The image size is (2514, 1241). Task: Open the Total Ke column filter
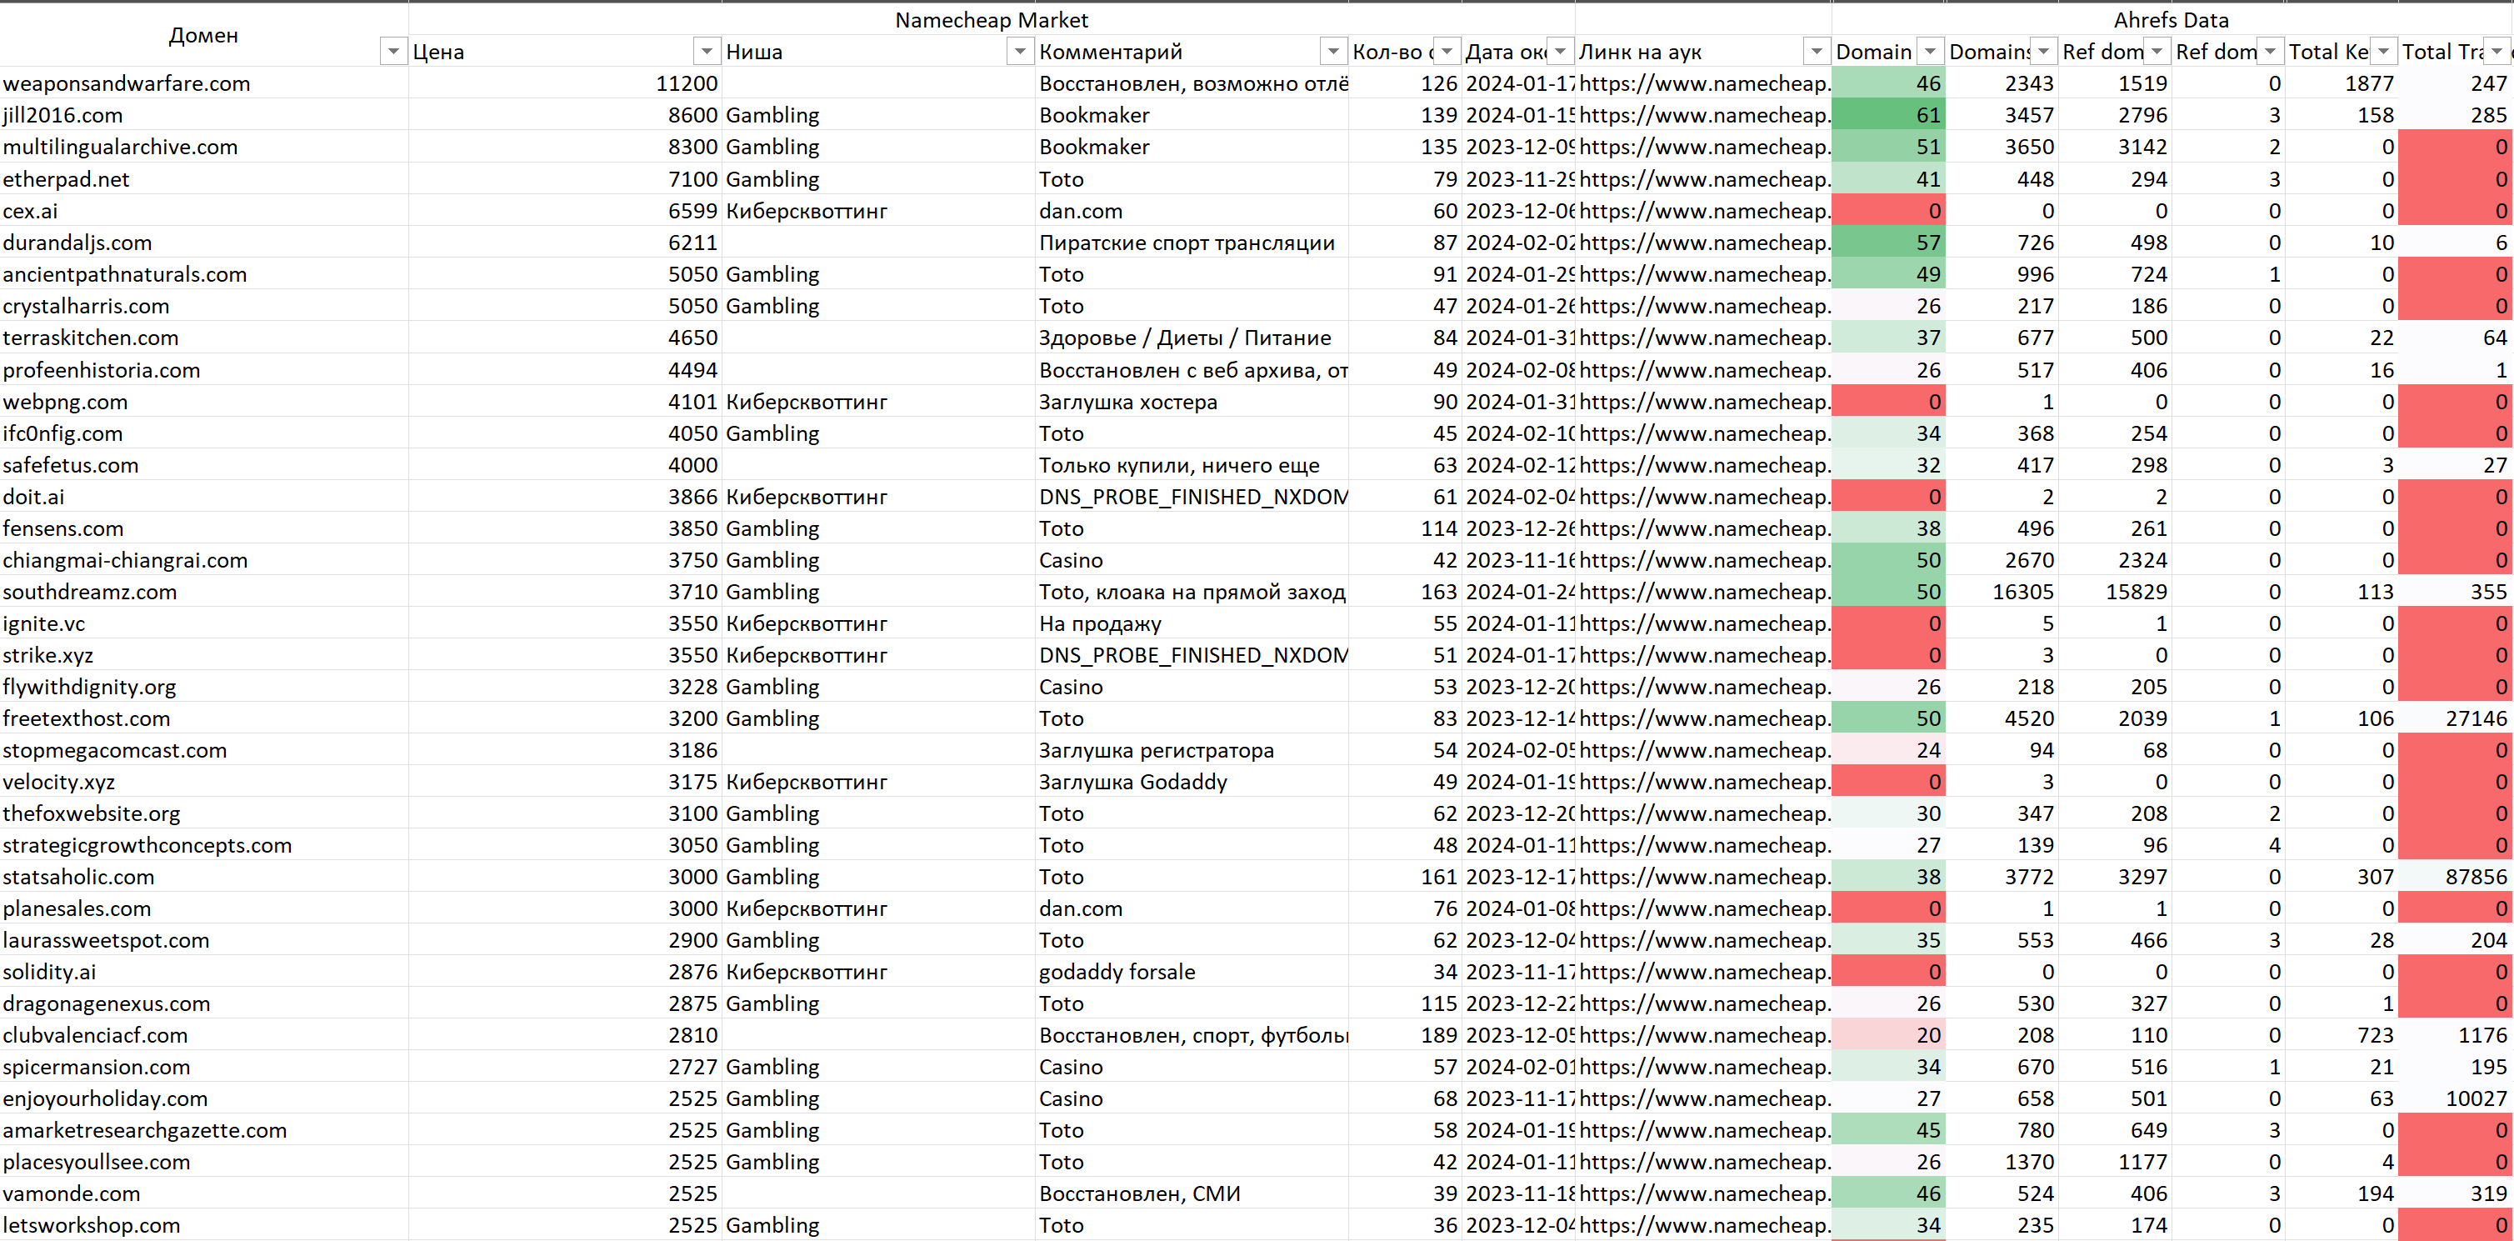(2383, 52)
